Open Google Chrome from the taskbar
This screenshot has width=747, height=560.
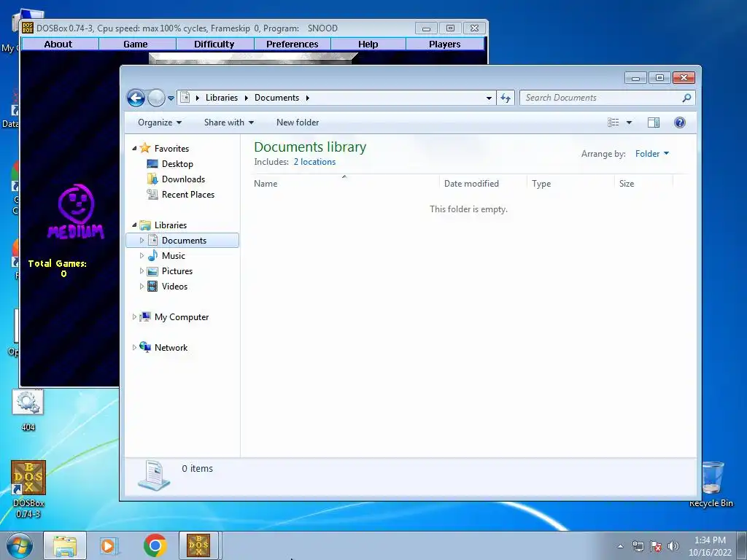[155, 545]
